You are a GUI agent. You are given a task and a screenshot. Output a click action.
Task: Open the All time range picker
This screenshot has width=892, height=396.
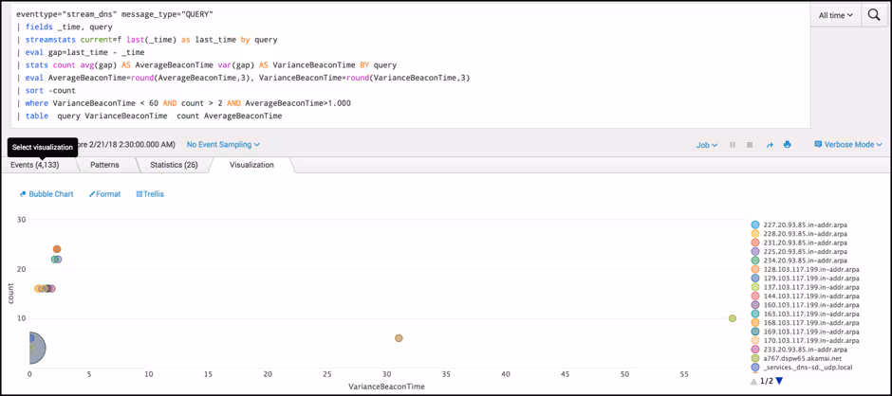coord(835,15)
